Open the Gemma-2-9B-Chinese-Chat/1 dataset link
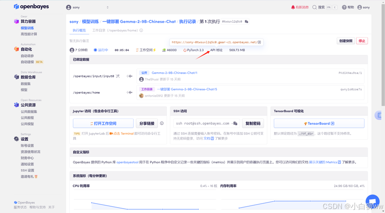The image size is (385, 213). point(174,73)
